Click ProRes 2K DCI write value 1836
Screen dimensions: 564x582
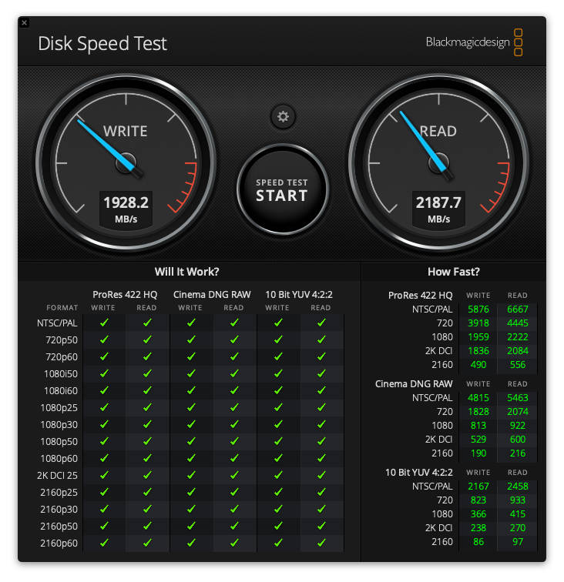point(478,351)
